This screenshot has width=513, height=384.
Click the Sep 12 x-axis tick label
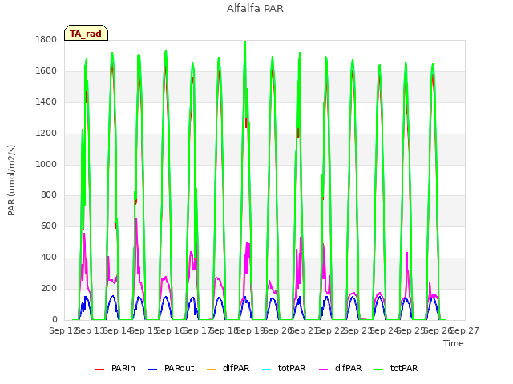(x=63, y=330)
